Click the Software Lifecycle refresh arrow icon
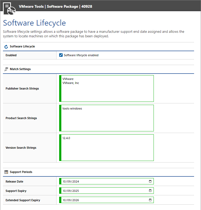This screenshot has width=201, height=210. tap(6, 47)
